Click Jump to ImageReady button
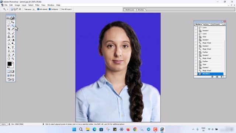This screenshot has width=236, height=133. click(11, 79)
